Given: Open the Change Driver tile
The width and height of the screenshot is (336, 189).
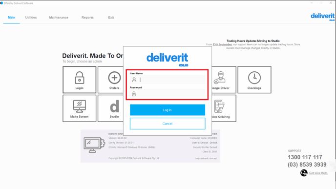Looking at the screenshot, I should 224,80.
